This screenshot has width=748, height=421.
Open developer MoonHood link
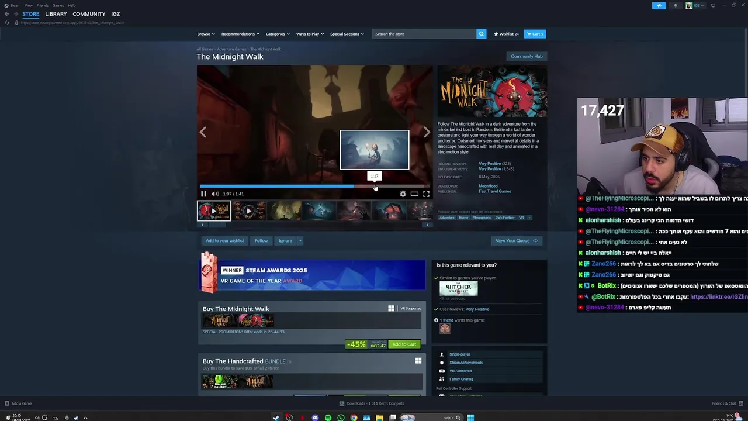[x=488, y=186]
